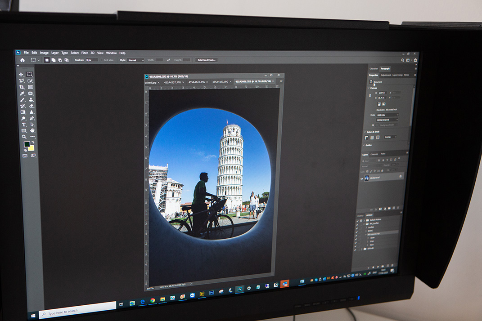The height and width of the screenshot is (321, 482).
Task: Expand the Default Actions folder
Action: (364, 220)
